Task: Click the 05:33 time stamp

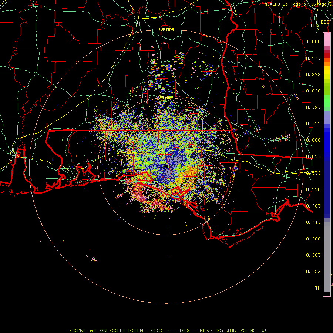Action: tap(258, 330)
